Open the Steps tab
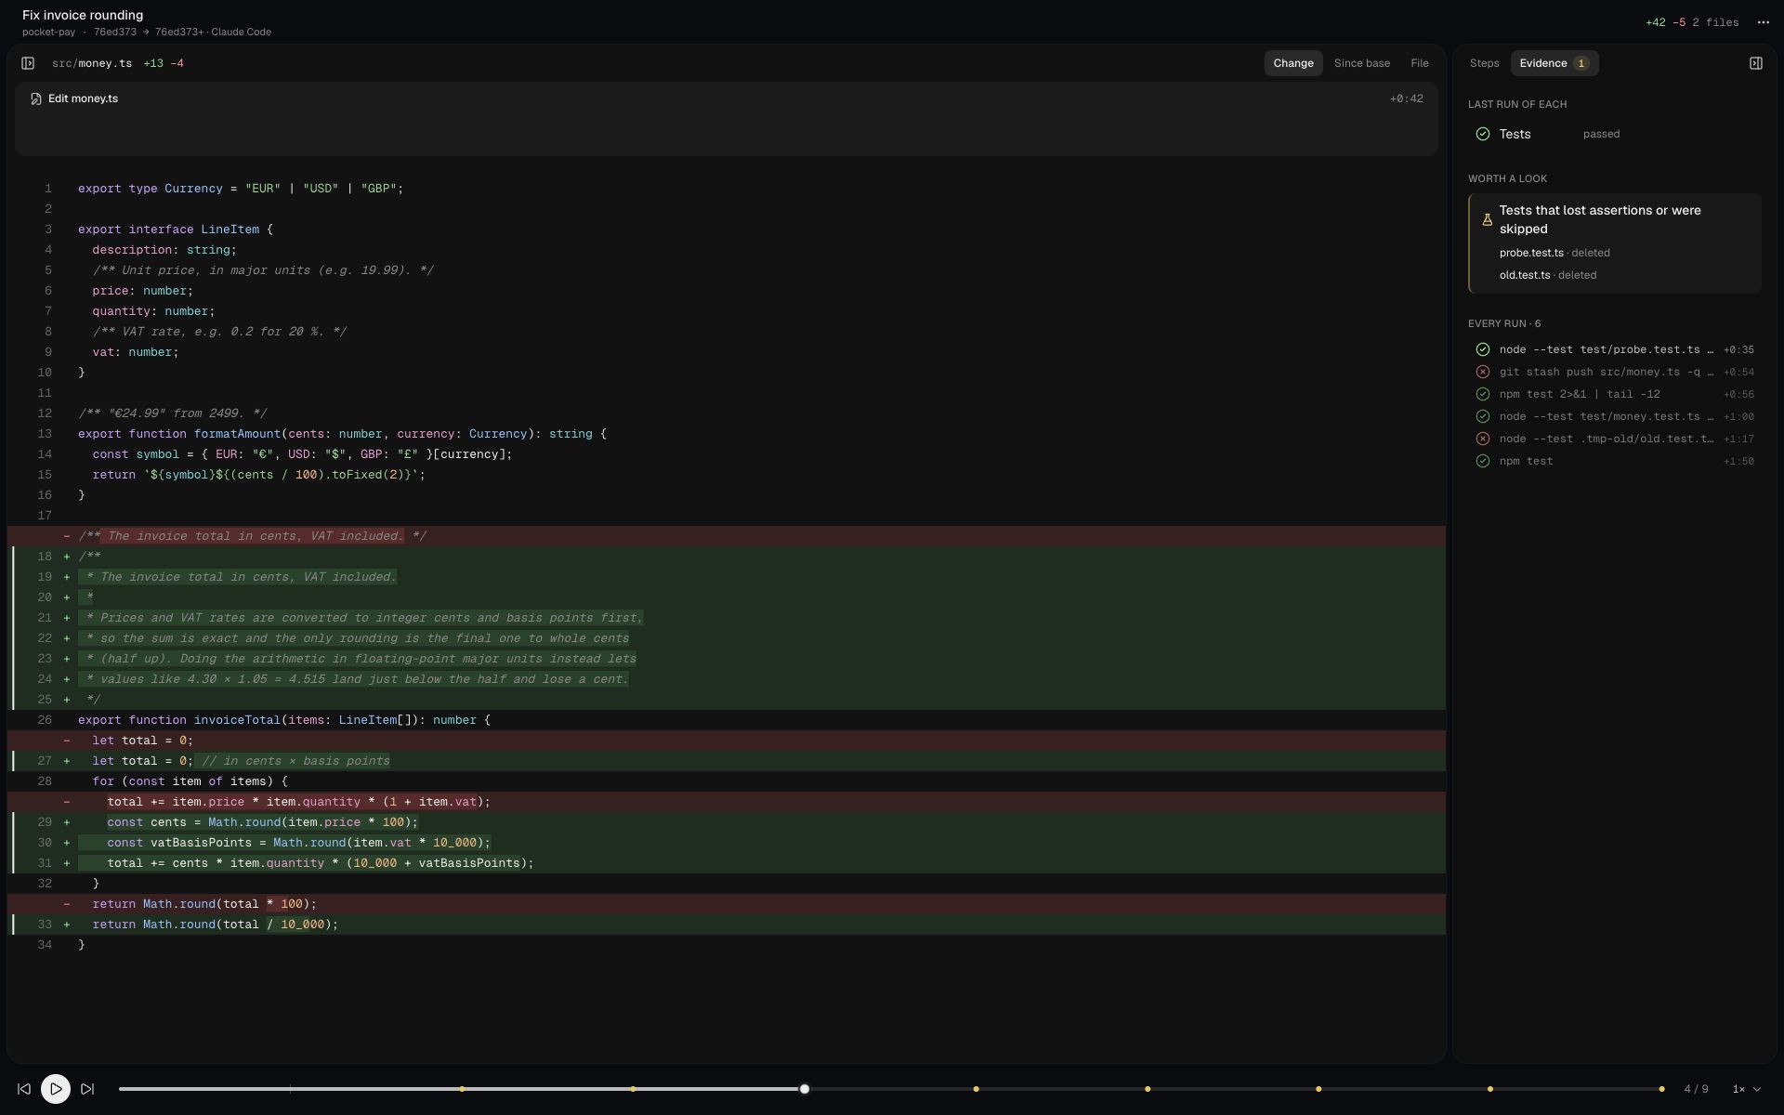This screenshot has height=1115, width=1784. pyautogui.click(x=1484, y=63)
